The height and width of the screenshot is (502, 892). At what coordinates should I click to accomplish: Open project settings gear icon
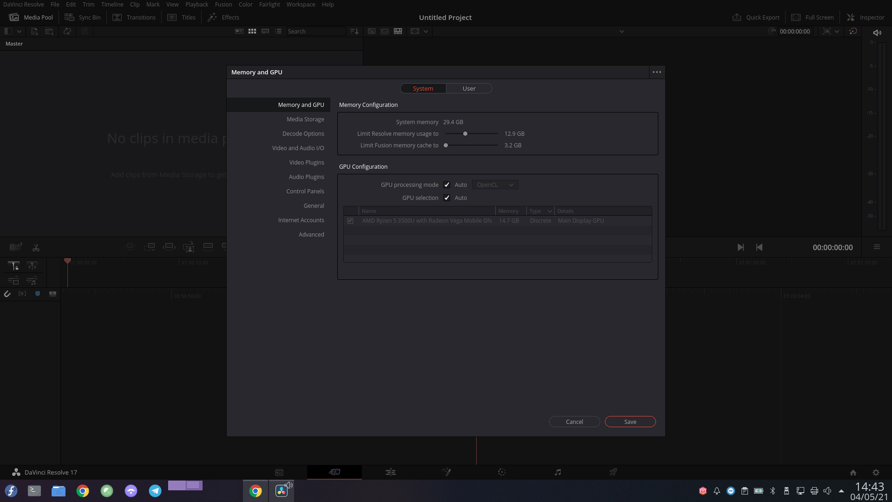876,472
